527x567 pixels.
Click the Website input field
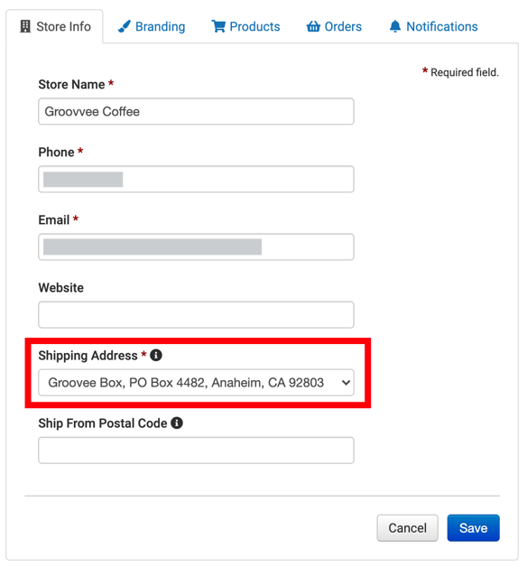(196, 314)
